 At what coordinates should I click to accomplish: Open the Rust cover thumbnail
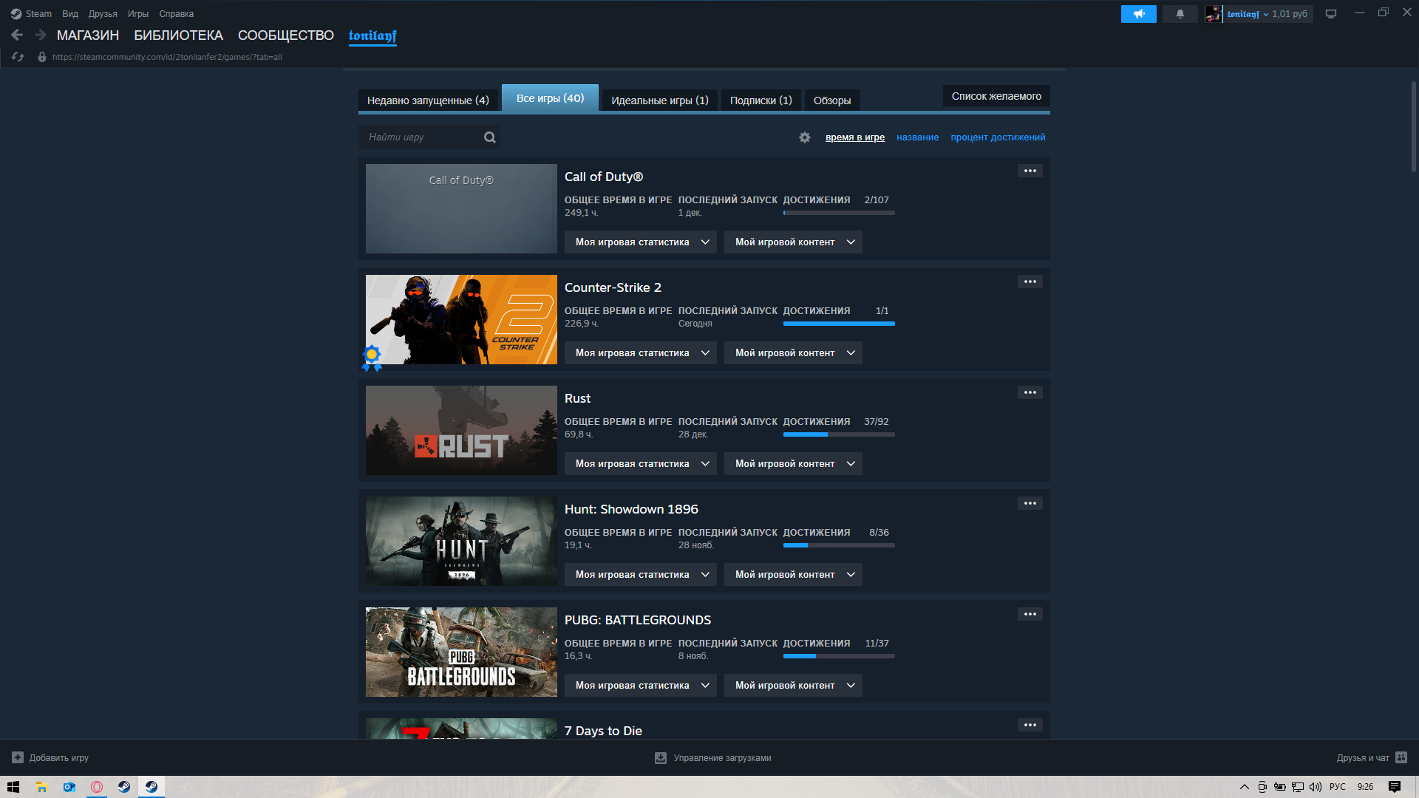tap(461, 430)
